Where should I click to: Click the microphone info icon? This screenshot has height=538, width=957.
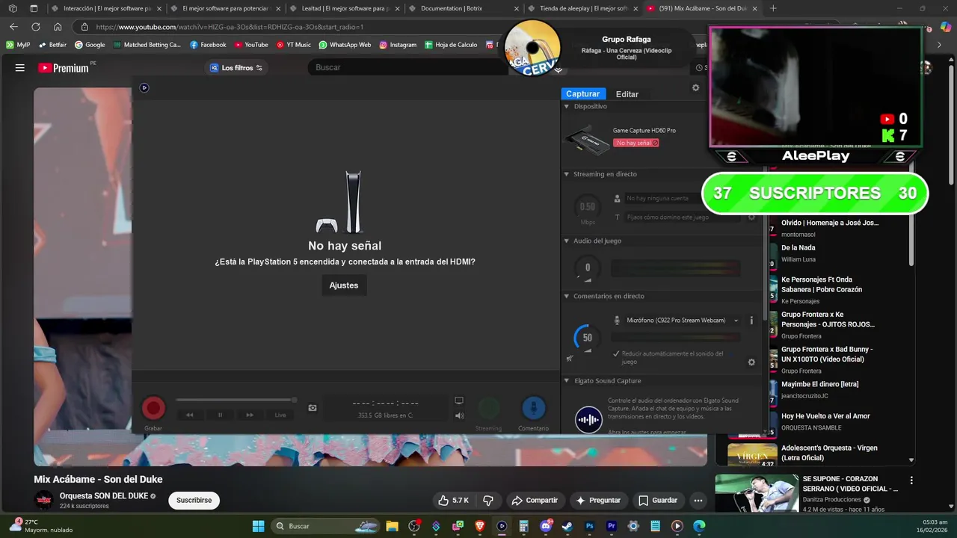[x=751, y=321]
